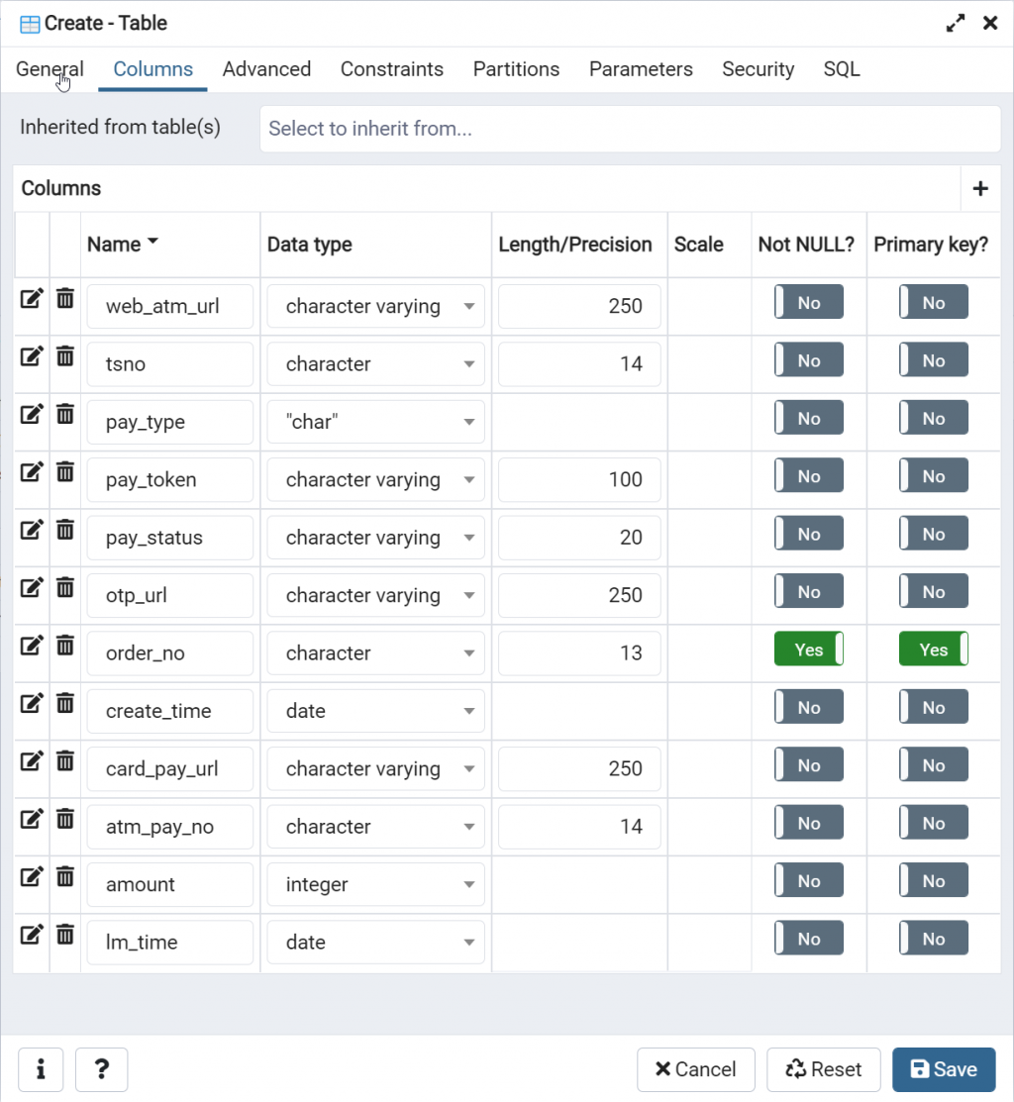The width and height of the screenshot is (1014, 1102).
Task: Edit the pay_token column row
Action: click(x=31, y=471)
